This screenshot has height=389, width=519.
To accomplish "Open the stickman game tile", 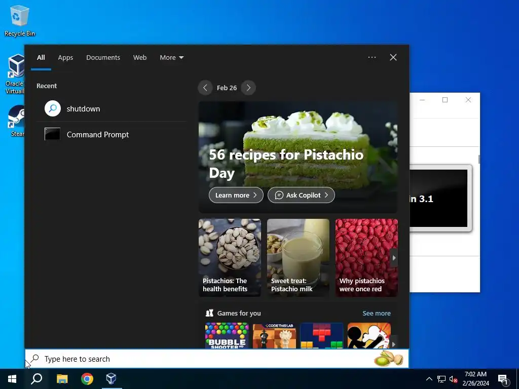I will click(369, 336).
